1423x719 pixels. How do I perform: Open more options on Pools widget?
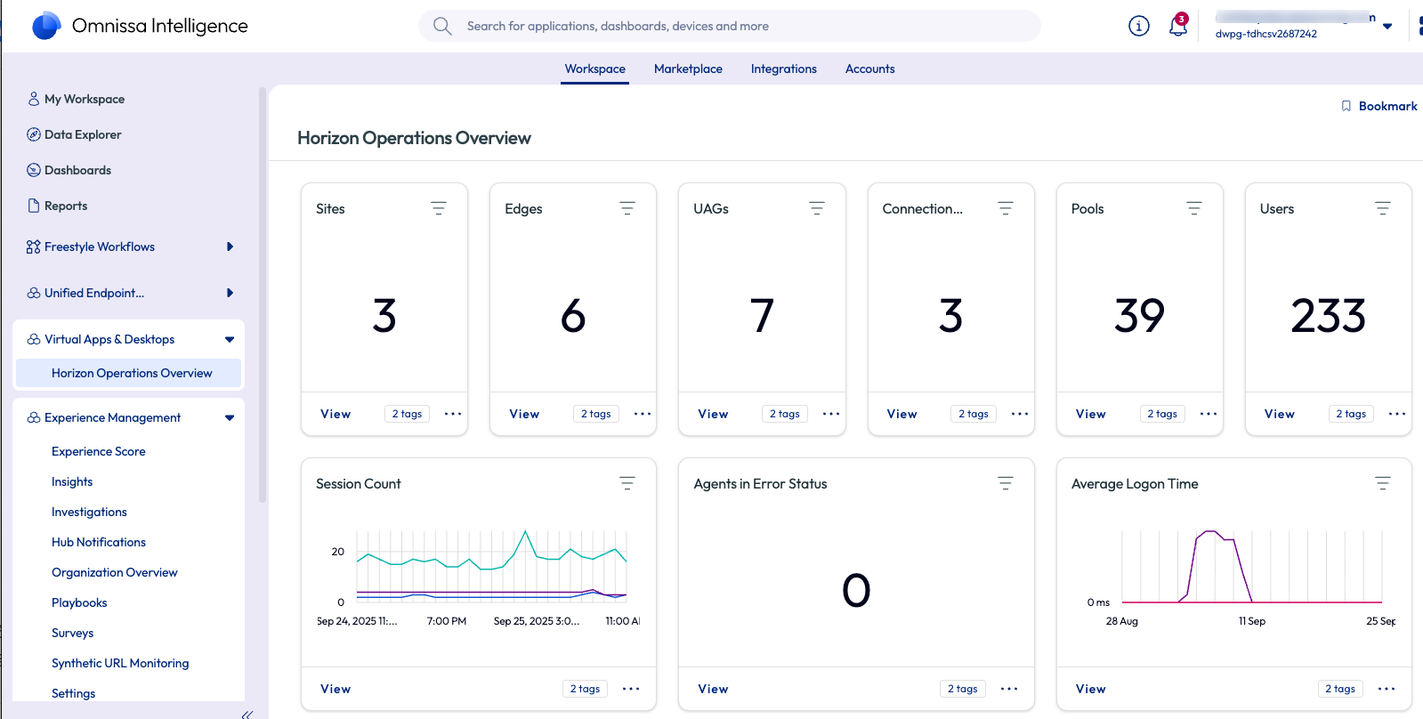[1208, 414]
